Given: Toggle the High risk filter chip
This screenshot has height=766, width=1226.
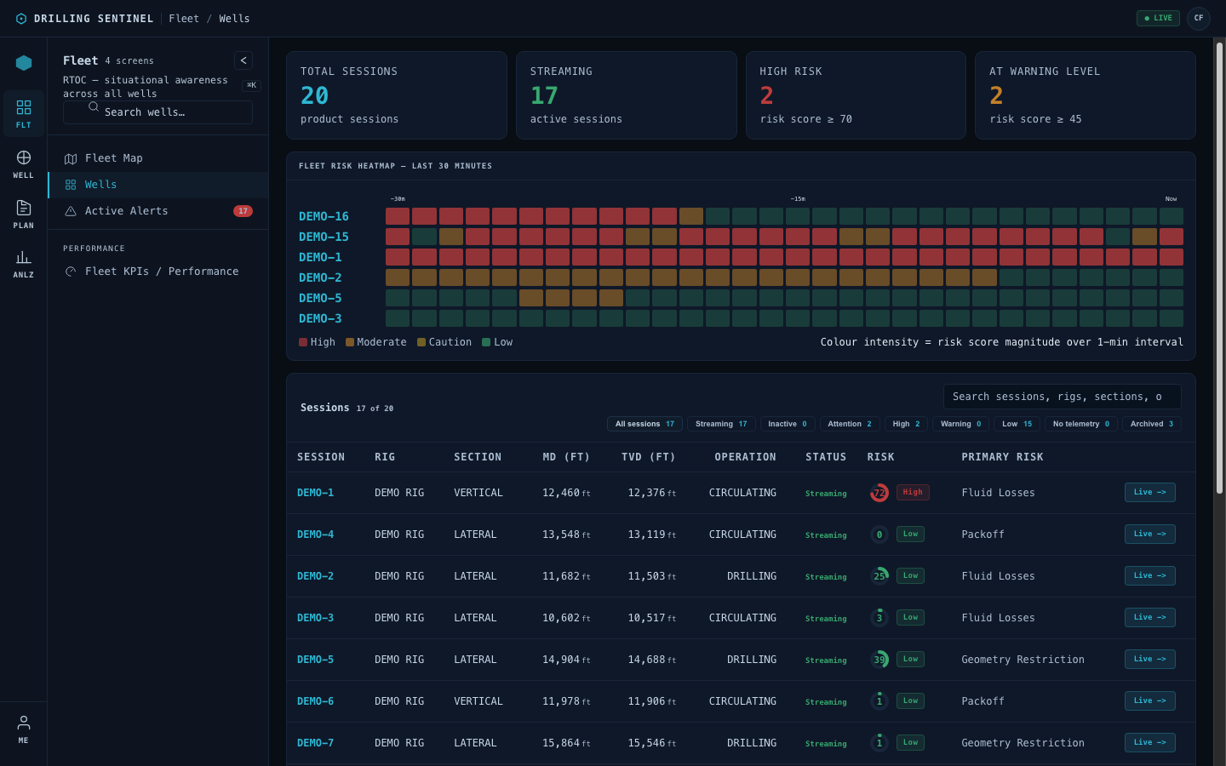Looking at the screenshot, I should point(906,424).
